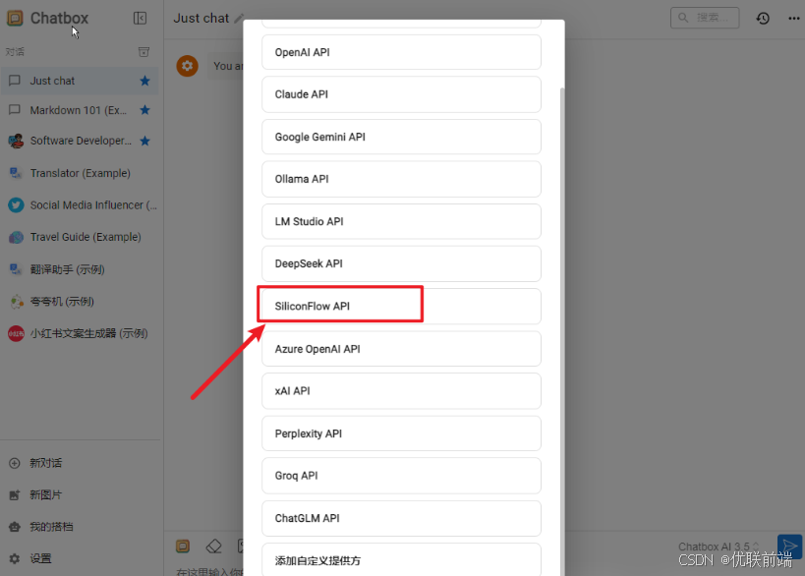
Task: Open the Chatbox AI 3.5 model selector
Action: click(x=718, y=547)
